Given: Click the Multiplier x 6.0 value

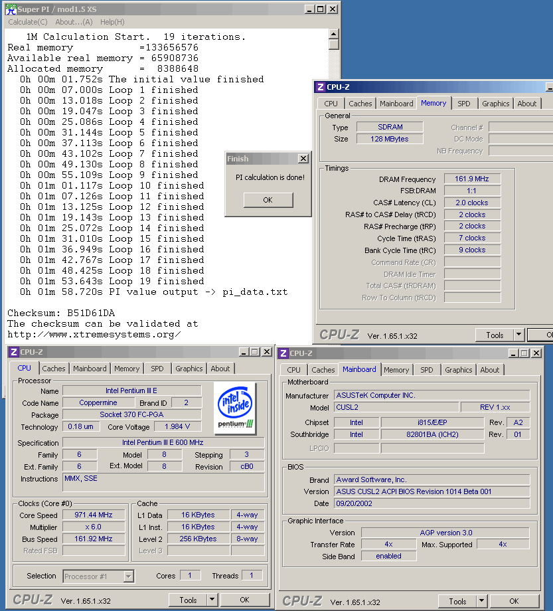Looking at the screenshot, I should (x=94, y=527).
